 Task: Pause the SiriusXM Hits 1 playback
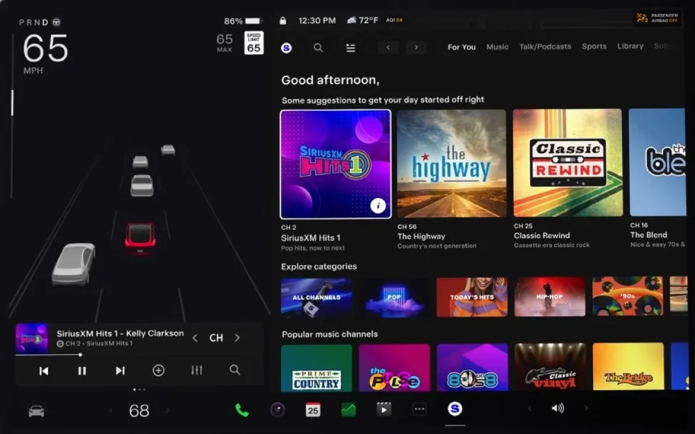coord(82,371)
